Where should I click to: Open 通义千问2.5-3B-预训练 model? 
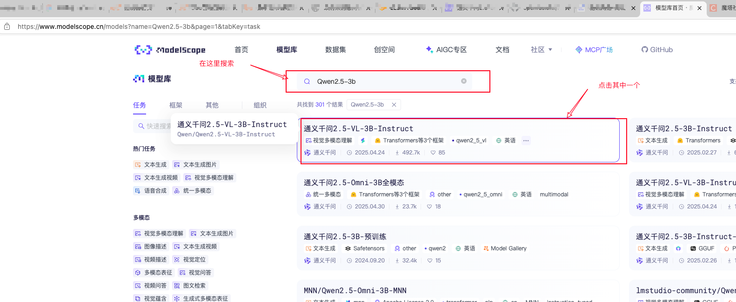(x=345, y=237)
